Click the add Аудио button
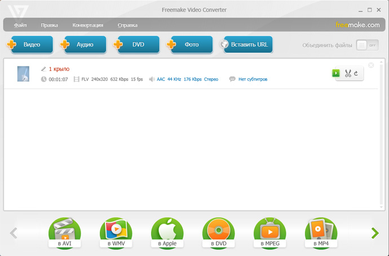The image size is (389, 256). tap(83, 44)
